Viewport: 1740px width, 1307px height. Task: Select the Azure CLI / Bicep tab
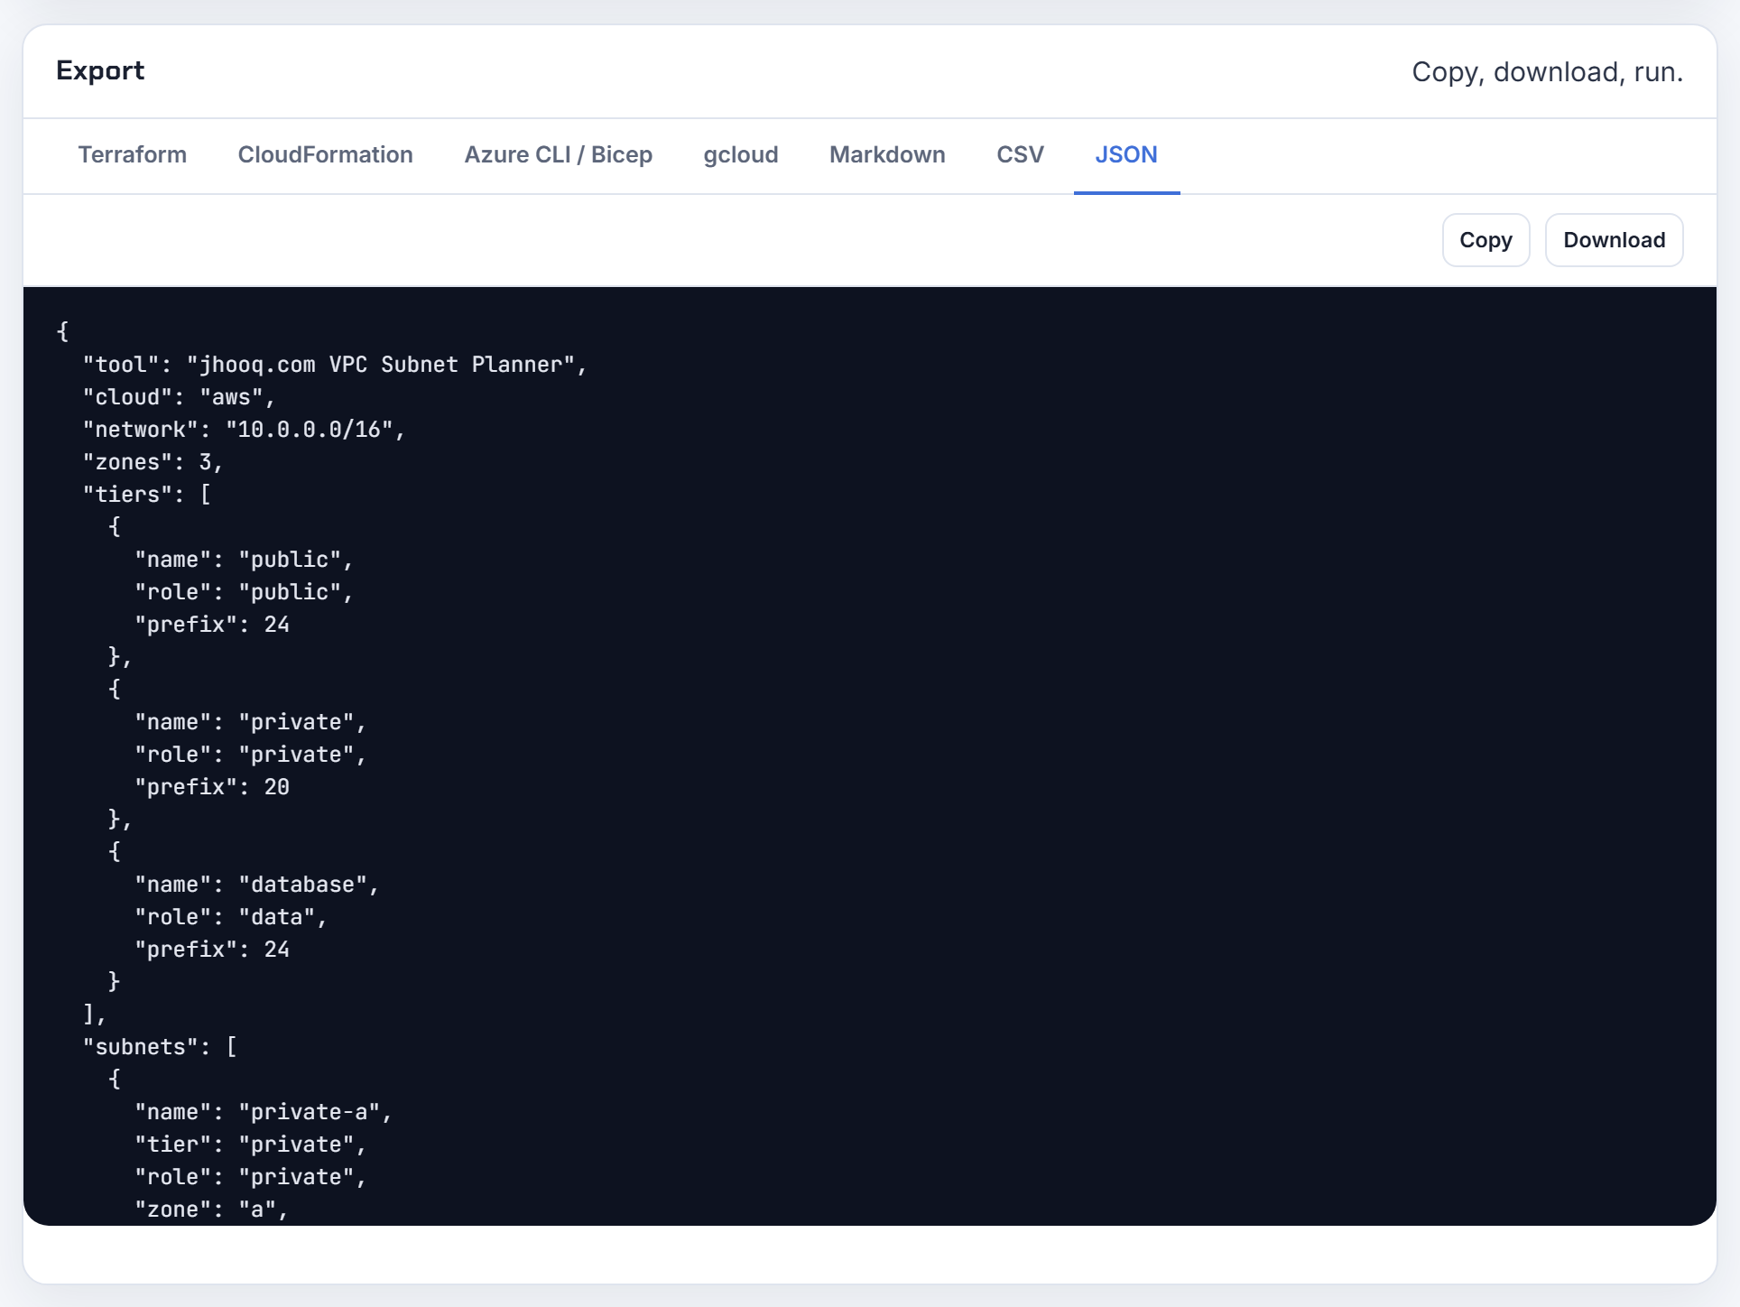pyautogui.click(x=558, y=154)
